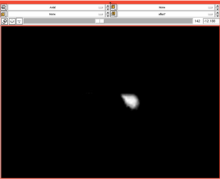The height and width of the screenshot is (179, 220).
Task: Click the offset field showing -12.188
Action: click(x=211, y=21)
